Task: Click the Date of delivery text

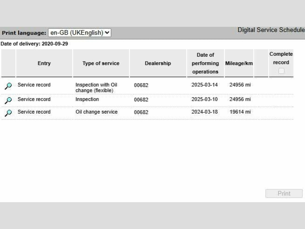Action: pyautogui.click(x=34, y=44)
